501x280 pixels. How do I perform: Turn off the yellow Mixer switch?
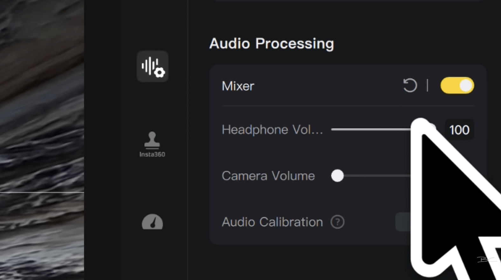coord(457,85)
